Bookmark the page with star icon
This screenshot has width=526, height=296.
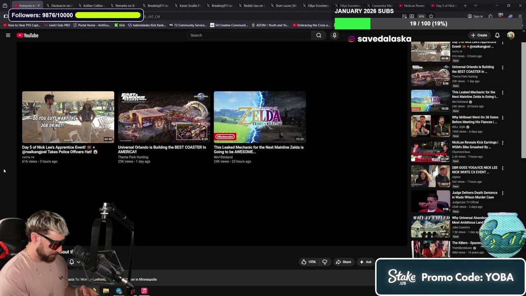(431, 16)
